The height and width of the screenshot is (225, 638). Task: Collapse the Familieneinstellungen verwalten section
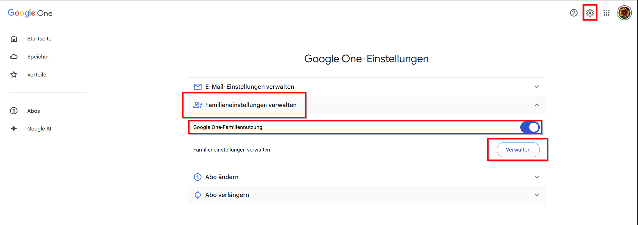(x=536, y=105)
